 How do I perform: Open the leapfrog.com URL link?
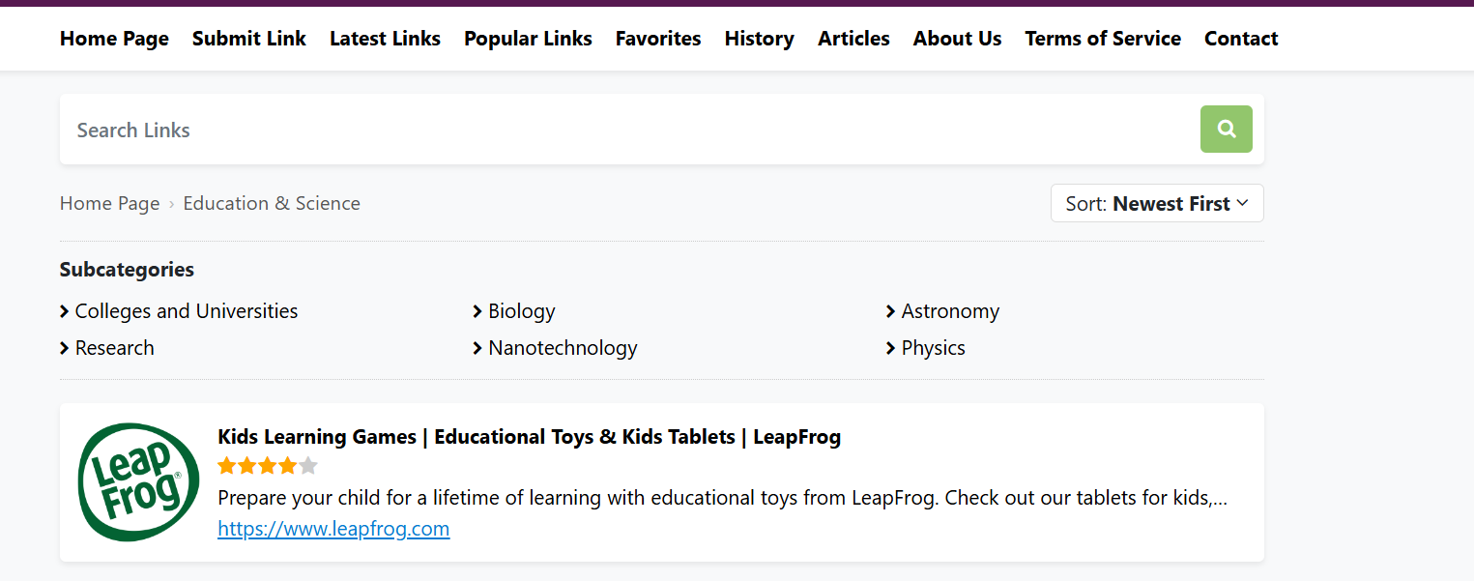(x=333, y=529)
